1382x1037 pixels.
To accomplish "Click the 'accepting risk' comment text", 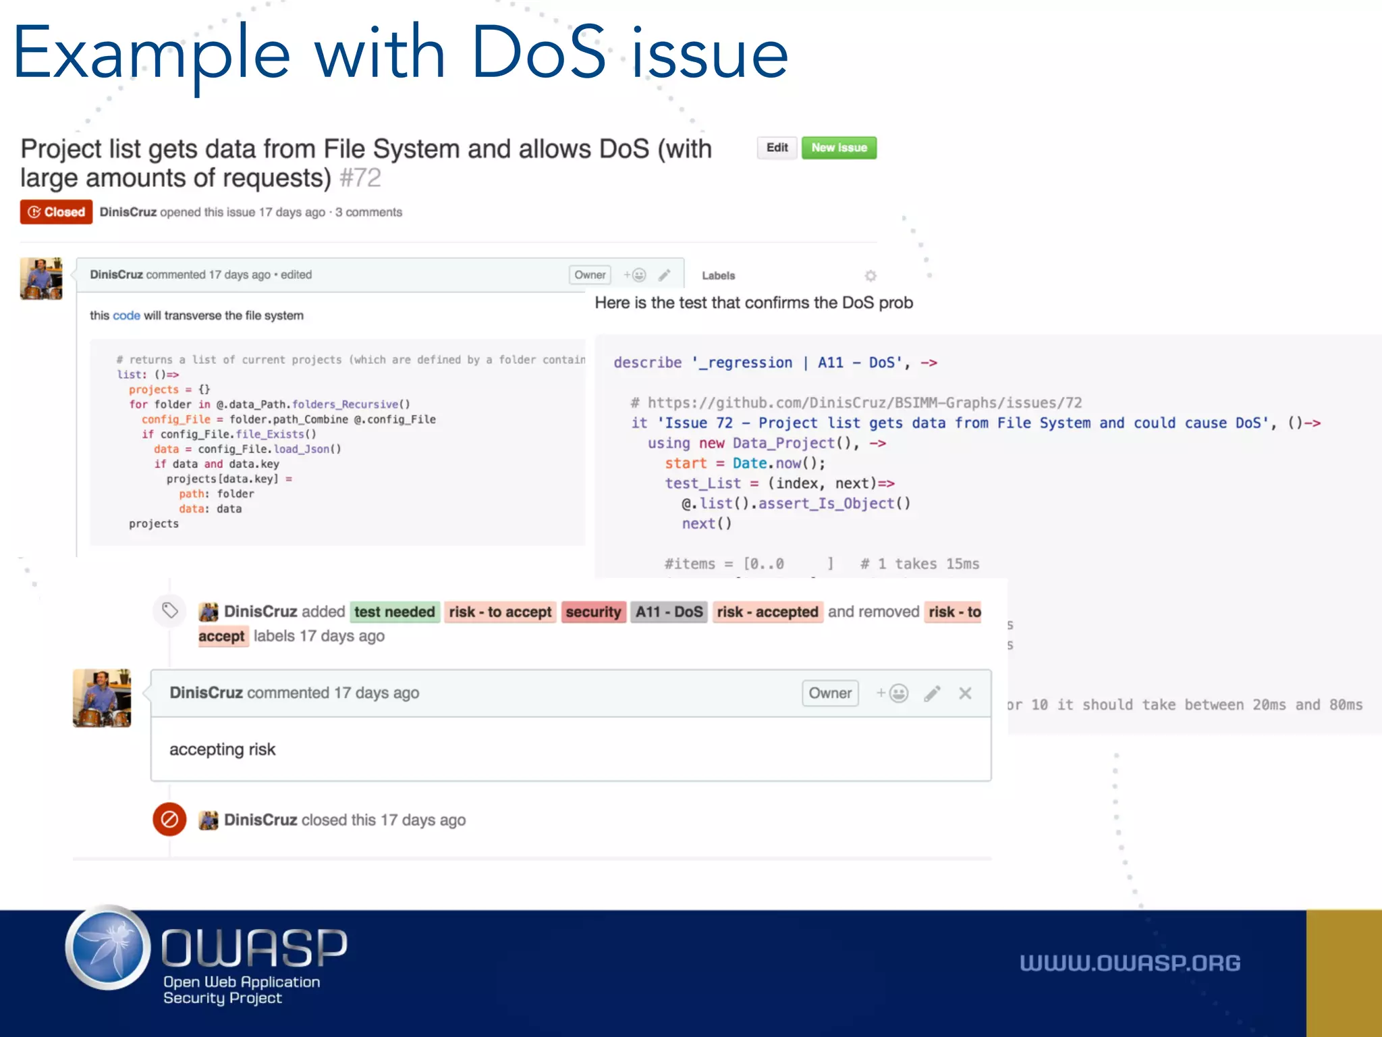I will [x=222, y=749].
